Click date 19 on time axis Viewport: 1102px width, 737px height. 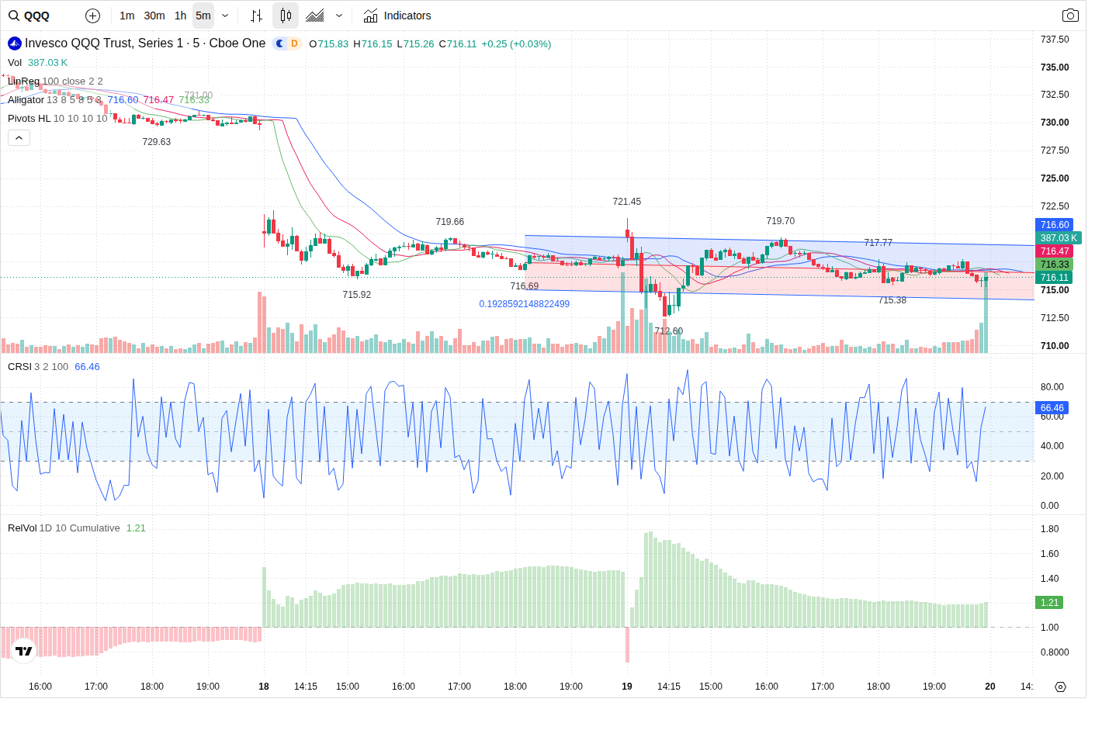click(x=627, y=687)
